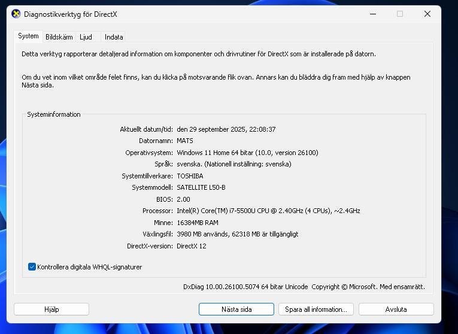Click the 'Systemtillverkare:' label

tap(147, 176)
